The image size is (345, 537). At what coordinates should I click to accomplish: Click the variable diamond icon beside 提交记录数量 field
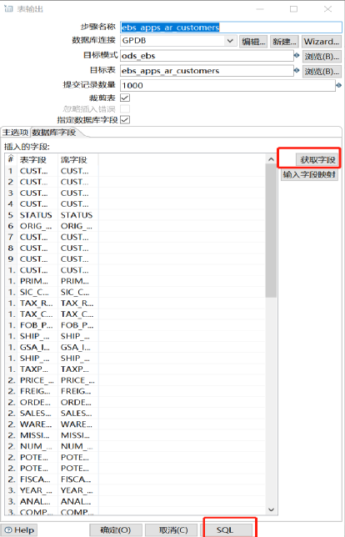(338, 85)
